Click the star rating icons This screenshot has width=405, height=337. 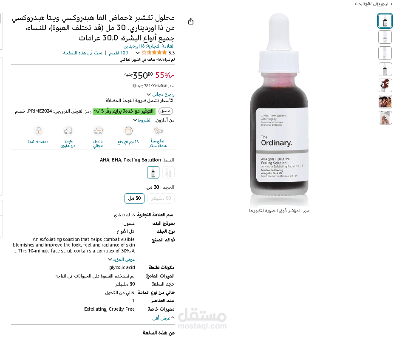(154, 53)
